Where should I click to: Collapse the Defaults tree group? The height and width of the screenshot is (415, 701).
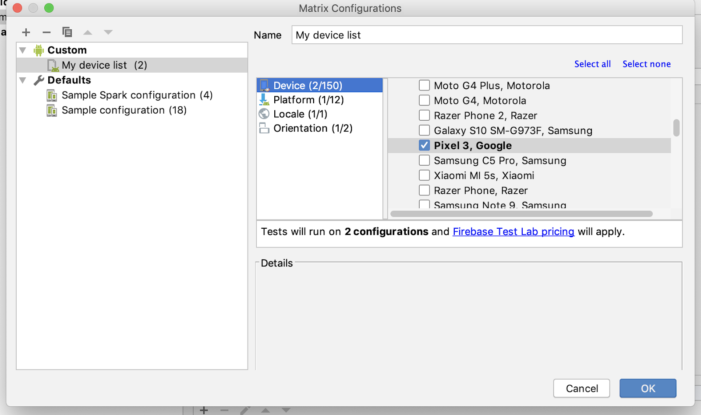(23, 80)
